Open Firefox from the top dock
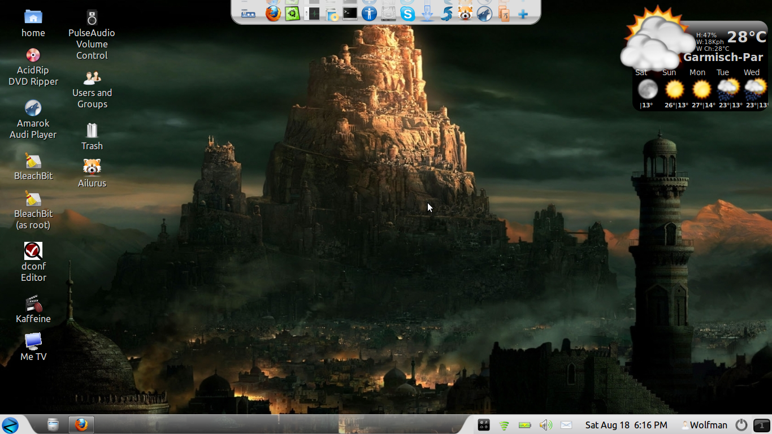The height and width of the screenshot is (434, 772). [273, 14]
